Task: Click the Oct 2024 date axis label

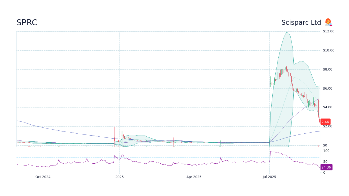Action: pyautogui.click(x=43, y=177)
